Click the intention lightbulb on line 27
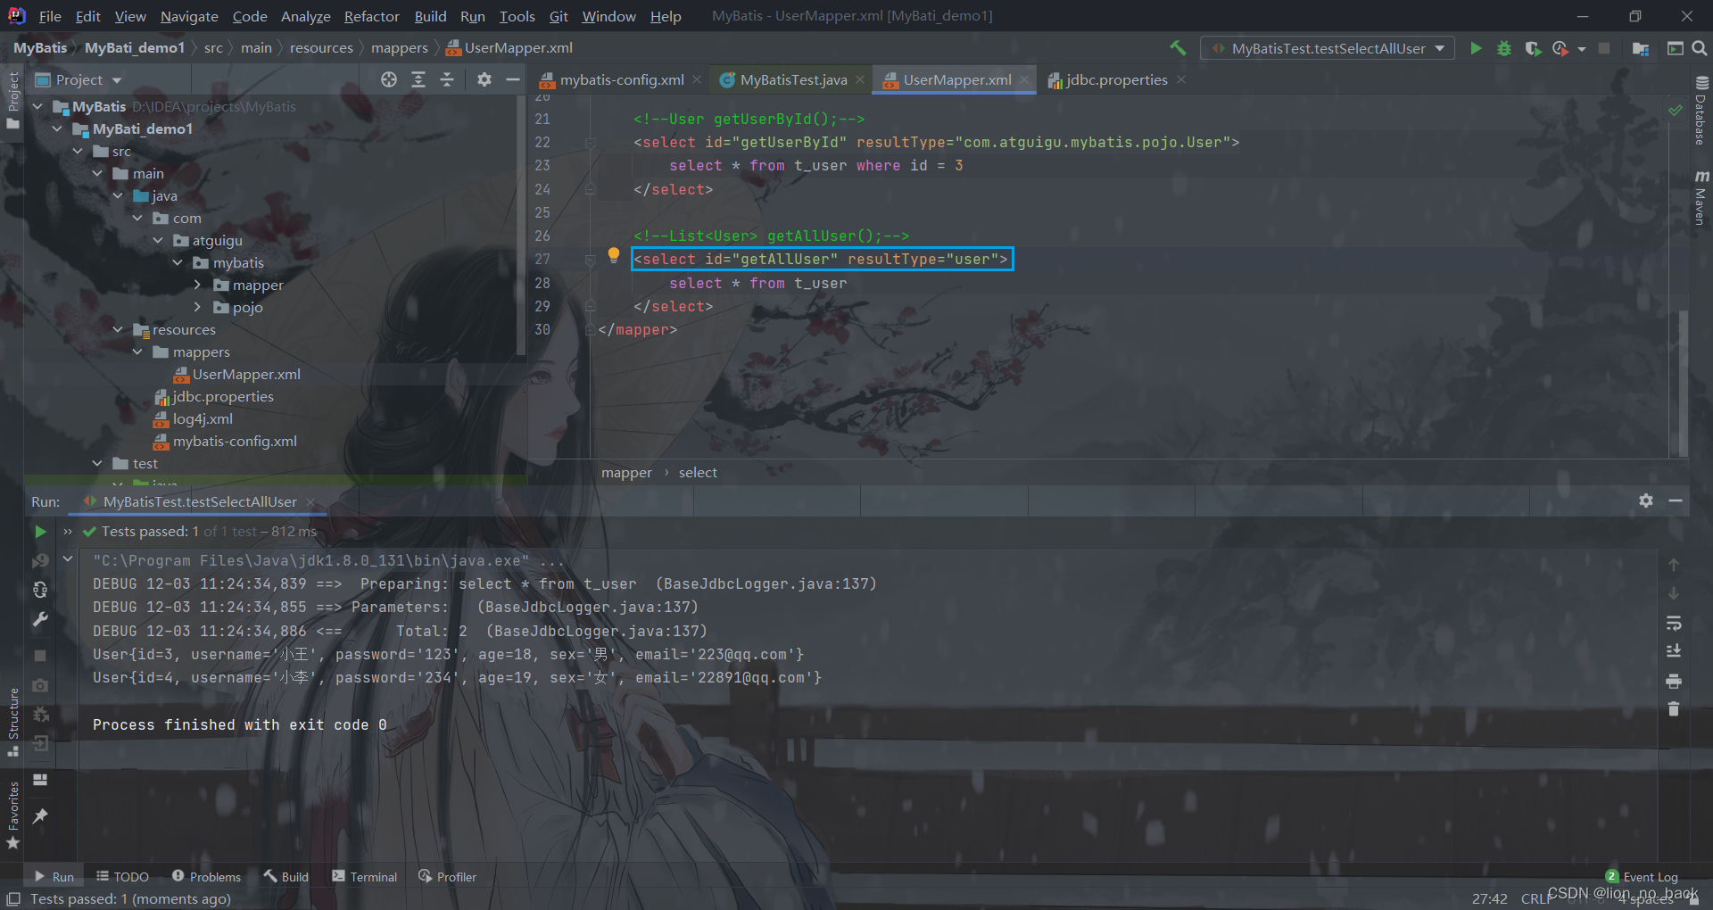The width and height of the screenshot is (1713, 910). coord(613,255)
